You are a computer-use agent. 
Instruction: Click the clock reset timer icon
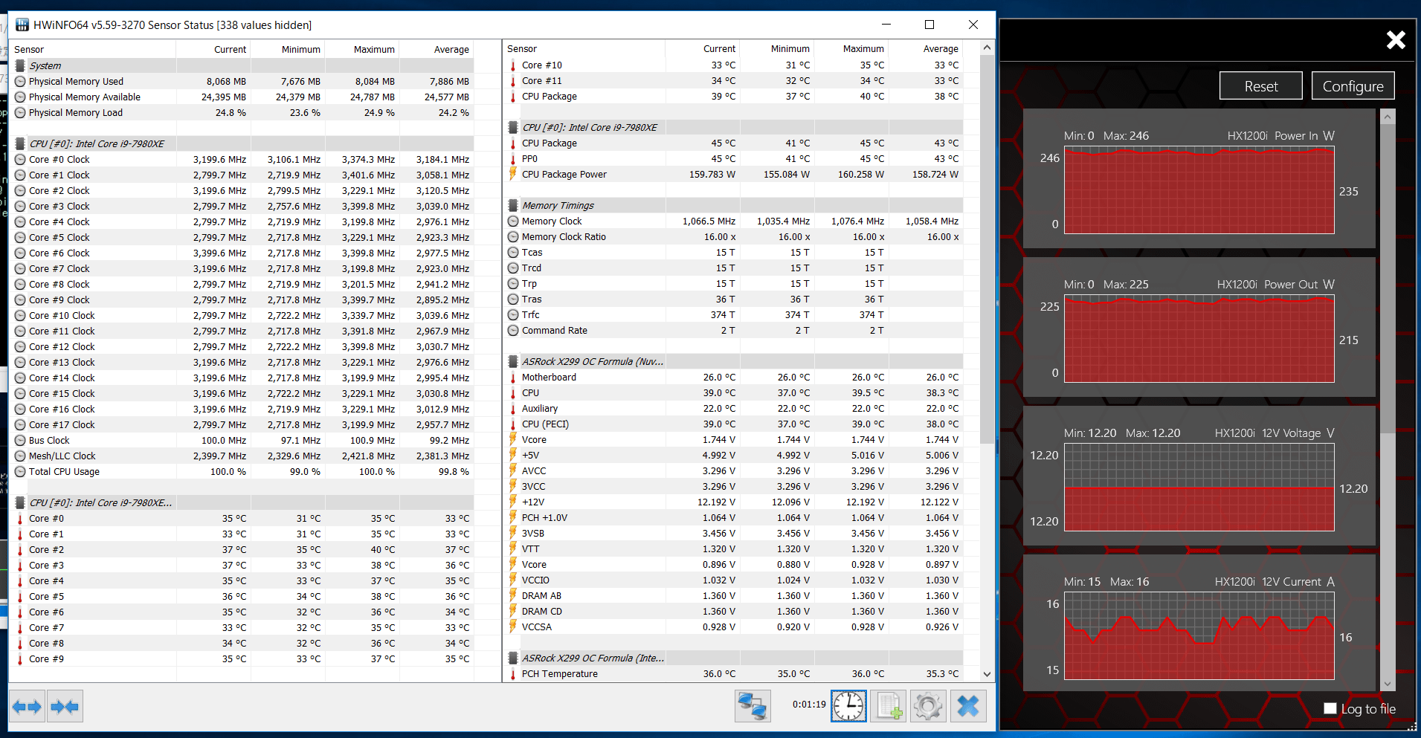pos(848,705)
